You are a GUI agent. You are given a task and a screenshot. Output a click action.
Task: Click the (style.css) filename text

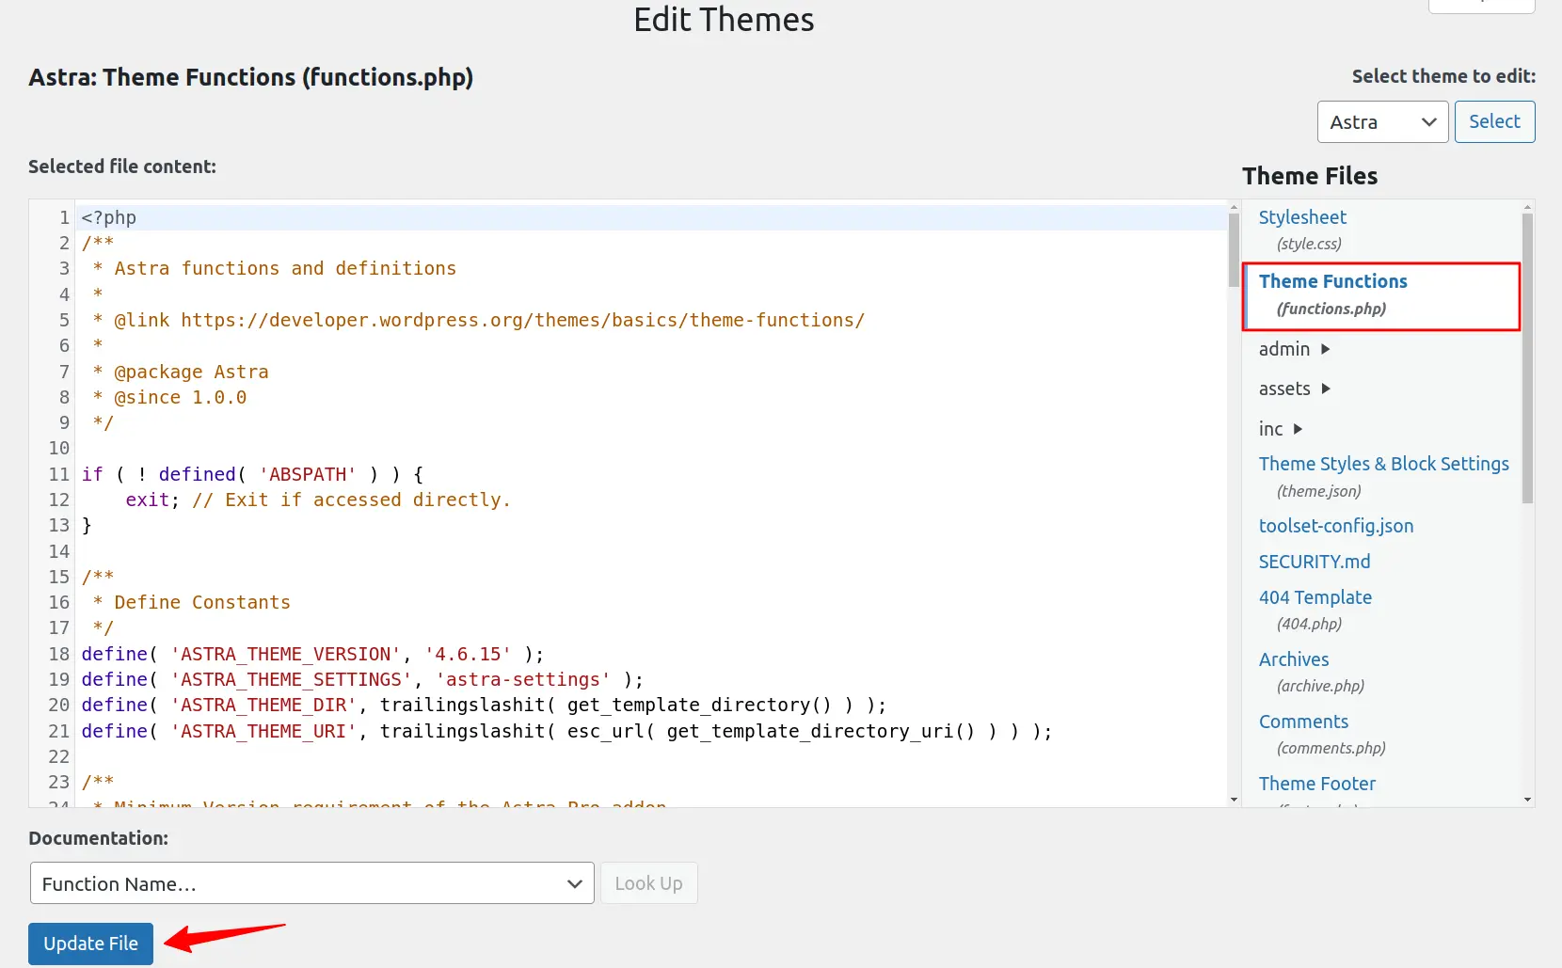(x=1309, y=244)
